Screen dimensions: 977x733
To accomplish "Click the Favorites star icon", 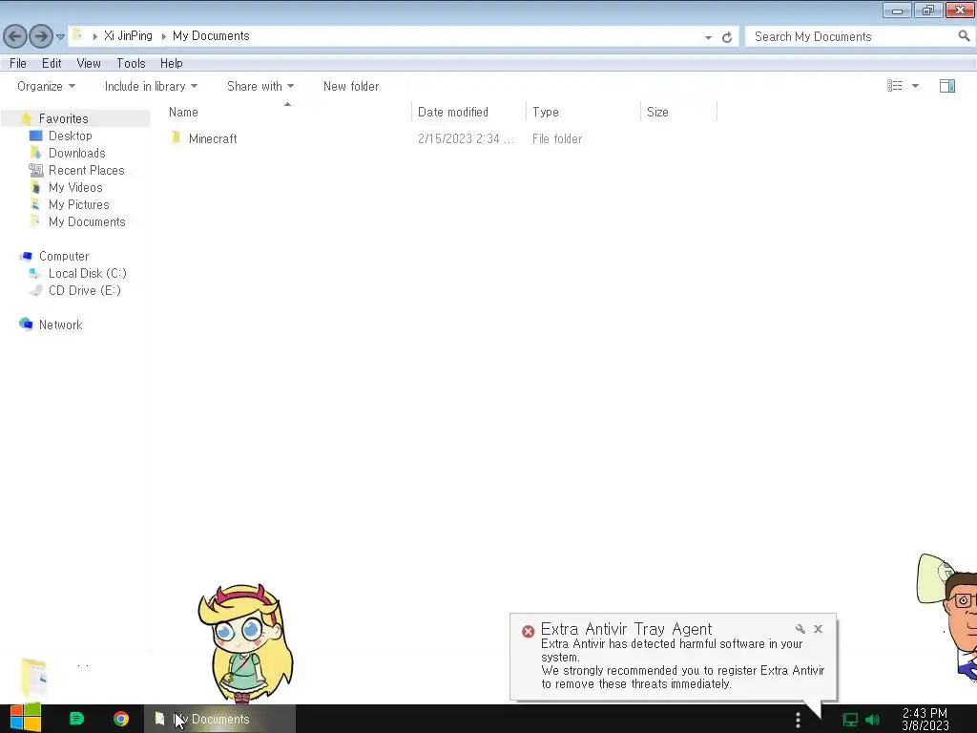I will click(x=26, y=117).
